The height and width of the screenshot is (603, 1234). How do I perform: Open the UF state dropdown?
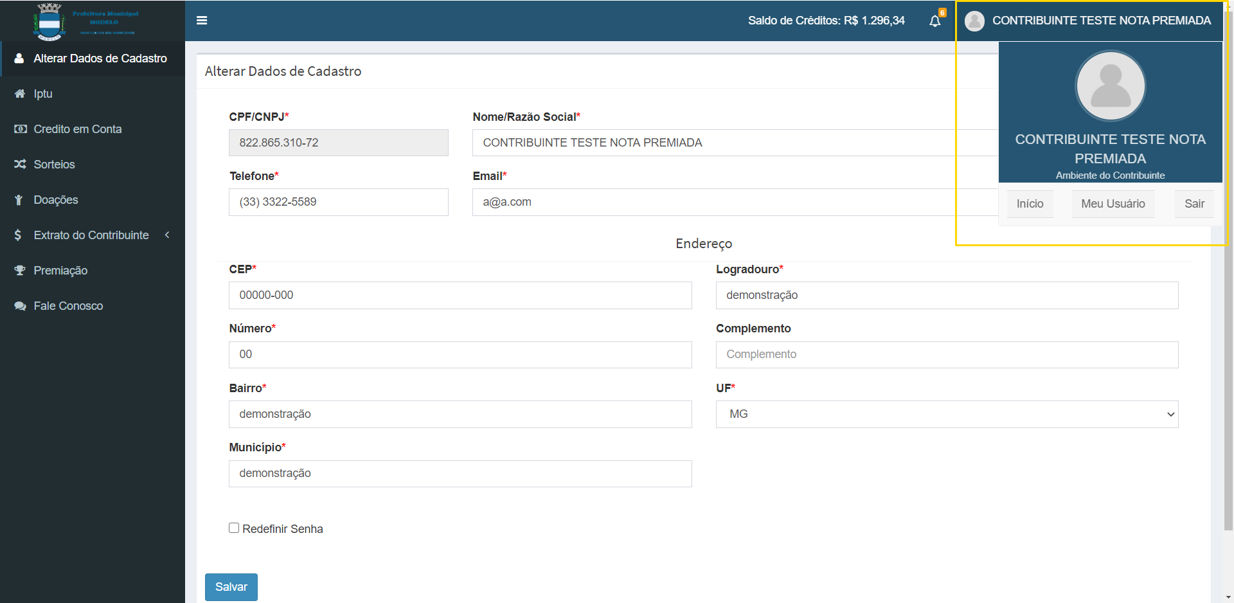tap(947, 414)
